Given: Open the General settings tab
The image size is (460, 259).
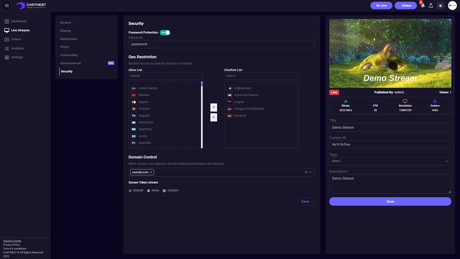Looking at the screenshot, I should [x=66, y=23].
